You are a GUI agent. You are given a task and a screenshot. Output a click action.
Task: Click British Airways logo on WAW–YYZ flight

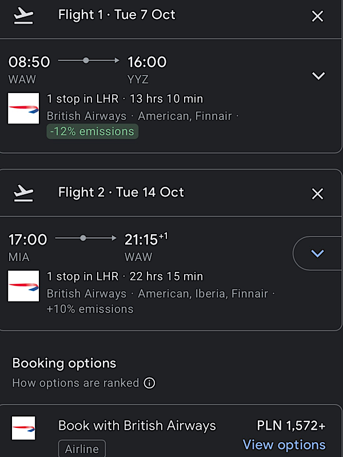[x=23, y=109]
